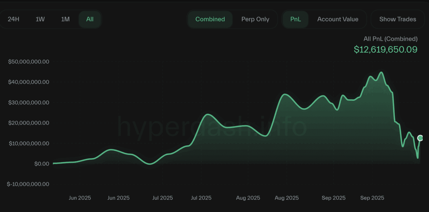Click the hyperdash.info watermark
The image size is (429, 212).
pos(212,127)
